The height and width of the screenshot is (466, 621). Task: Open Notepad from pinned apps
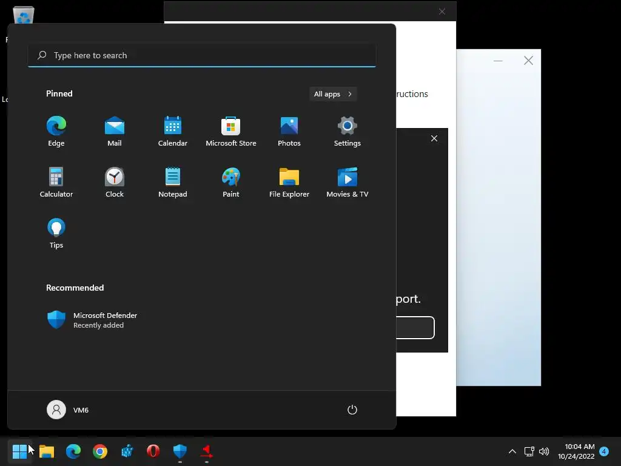[x=173, y=183]
